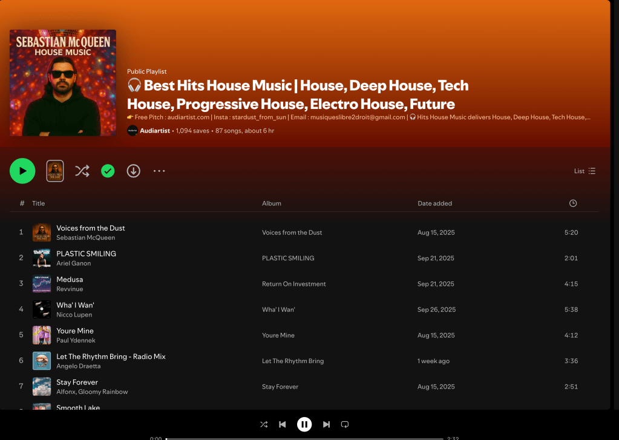Open the Audiartist profile link

pos(155,131)
